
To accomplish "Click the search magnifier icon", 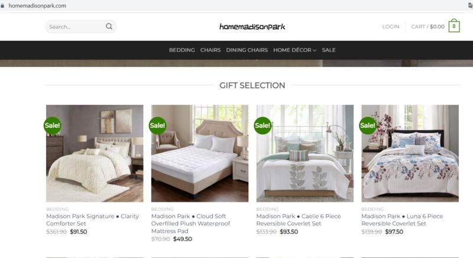I will click(109, 27).
